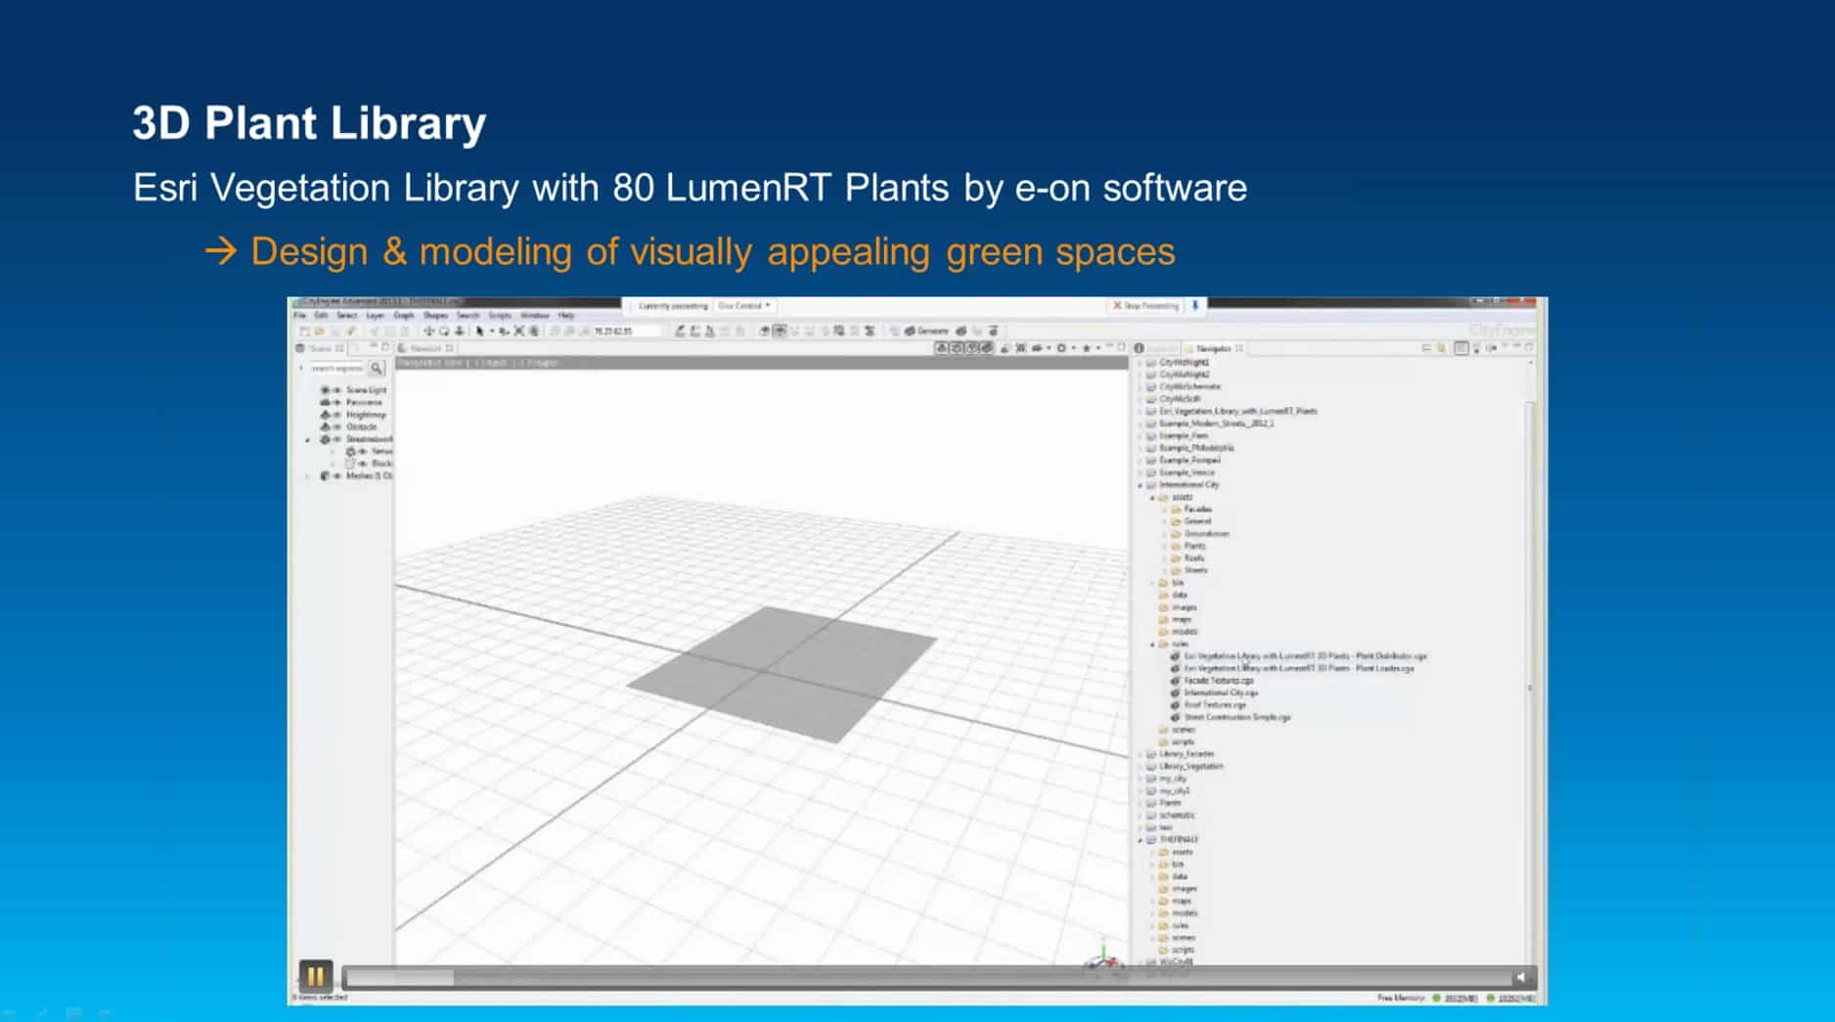
Task: Collapse the THEFINAL project node
Action: [1141, 840]
